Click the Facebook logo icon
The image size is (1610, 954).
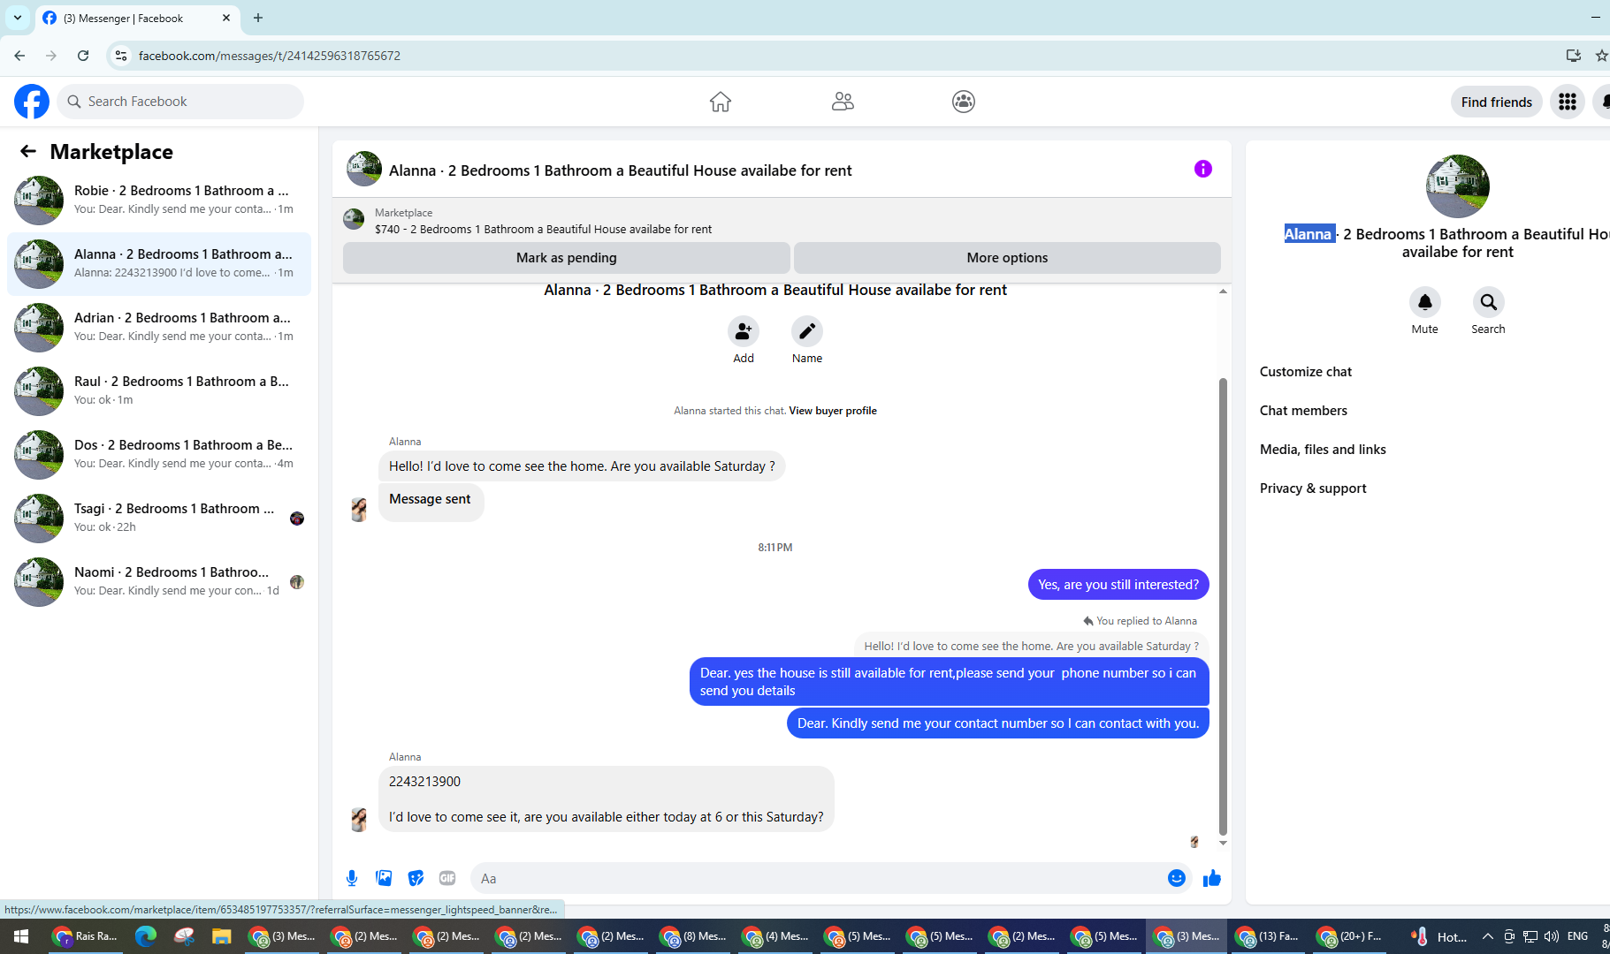[32, 102]
